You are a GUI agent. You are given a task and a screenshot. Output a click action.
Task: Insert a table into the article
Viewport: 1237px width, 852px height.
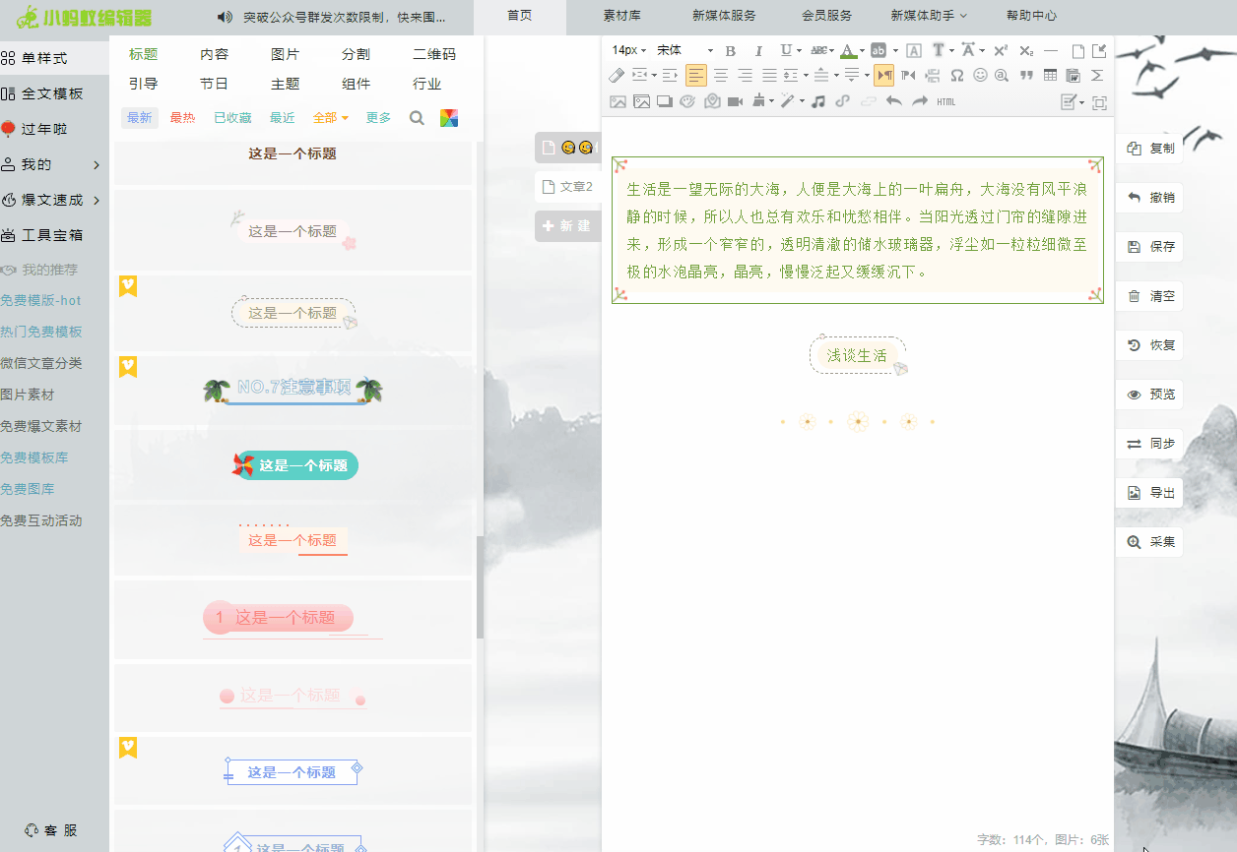point(1050,76)
